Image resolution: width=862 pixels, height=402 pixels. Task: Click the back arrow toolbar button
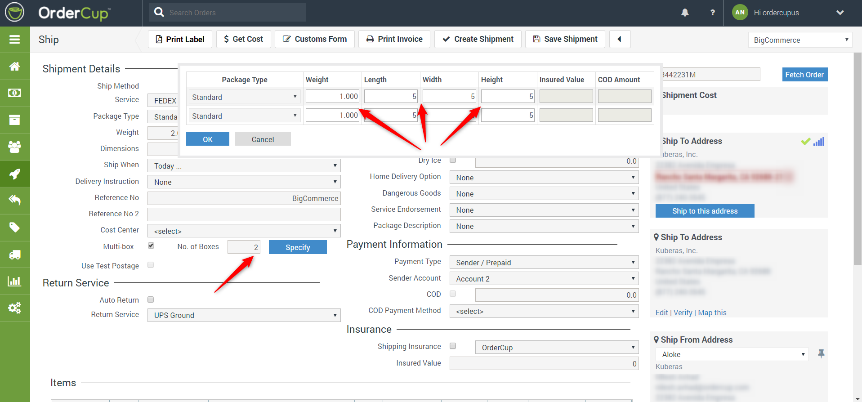[620, 39]
